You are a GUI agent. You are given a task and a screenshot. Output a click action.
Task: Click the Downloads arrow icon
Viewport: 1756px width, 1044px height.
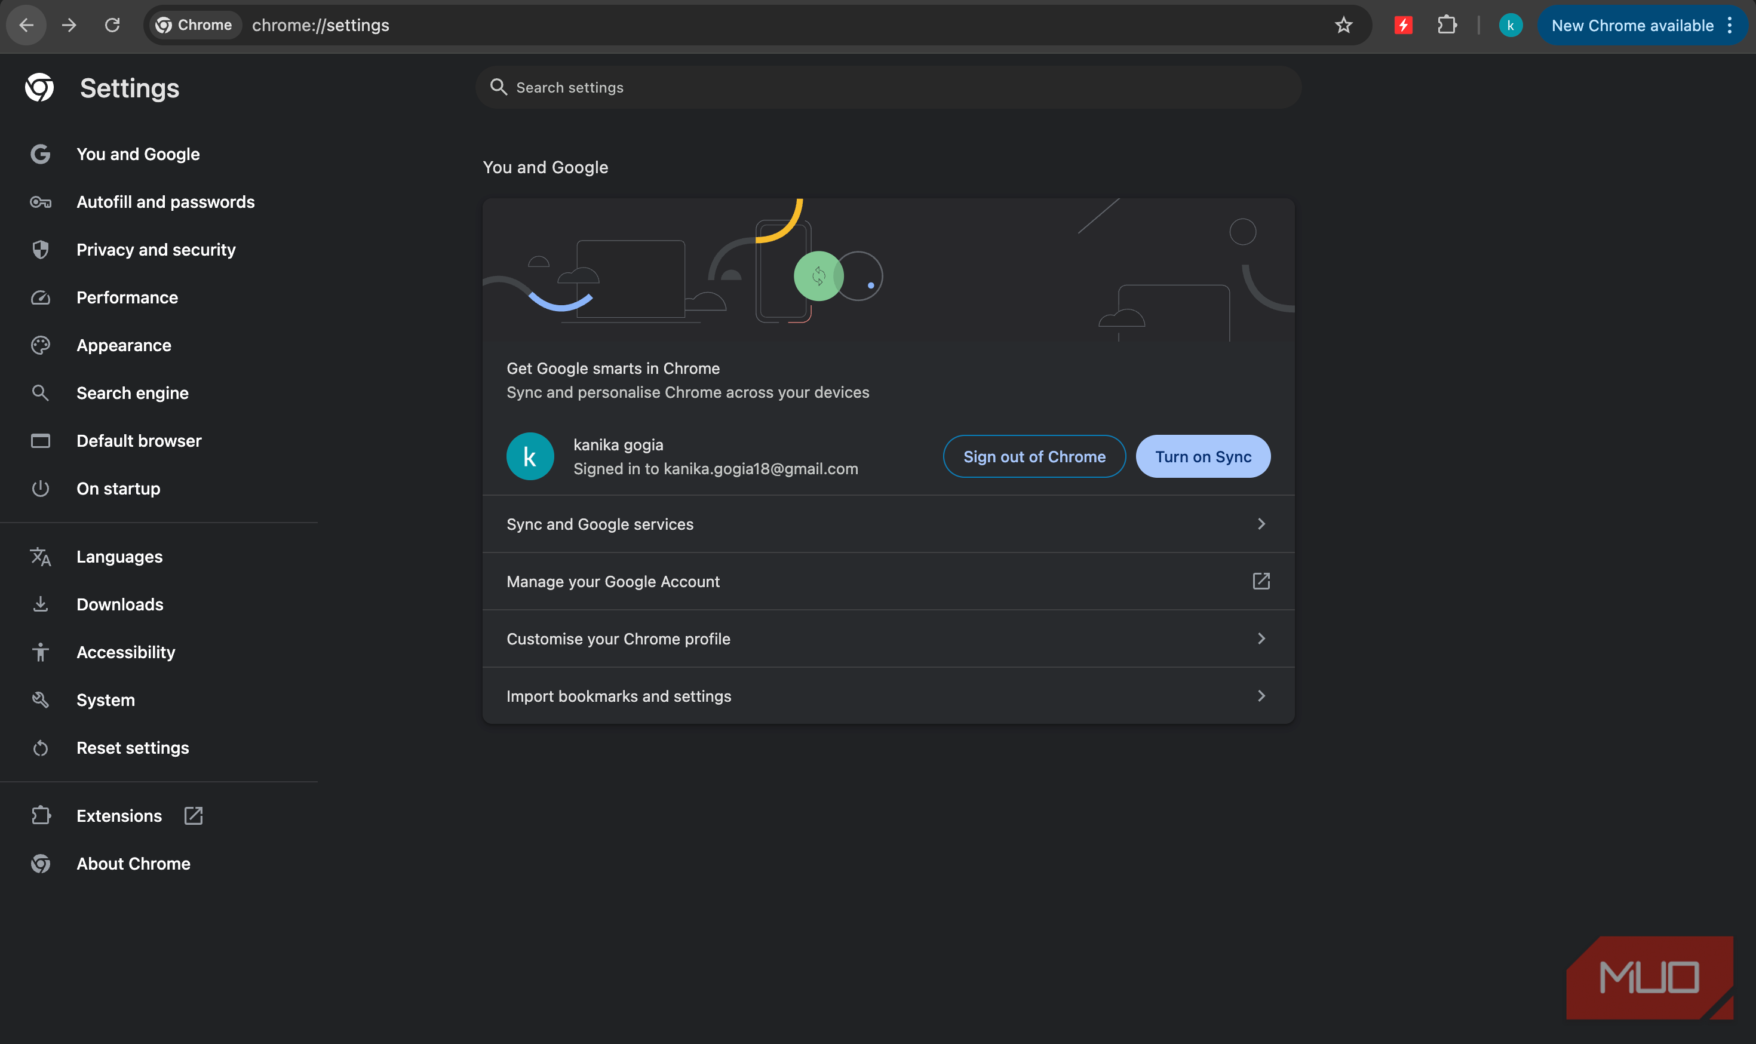40,604
